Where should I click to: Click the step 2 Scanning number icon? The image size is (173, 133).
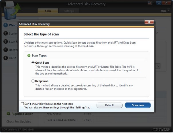[5, 33]
